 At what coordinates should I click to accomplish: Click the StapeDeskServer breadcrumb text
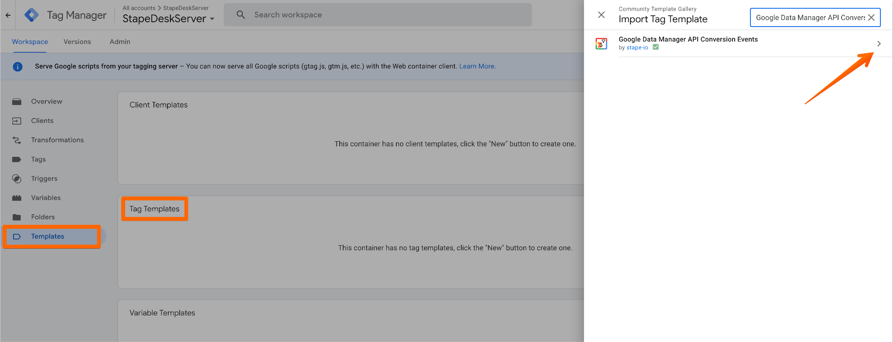(x=186, y=8)
